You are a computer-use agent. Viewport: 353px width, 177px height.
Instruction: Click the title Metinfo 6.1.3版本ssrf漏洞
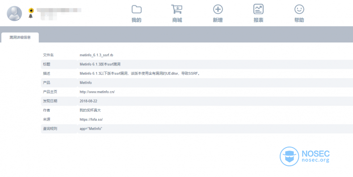pos(100,64)
